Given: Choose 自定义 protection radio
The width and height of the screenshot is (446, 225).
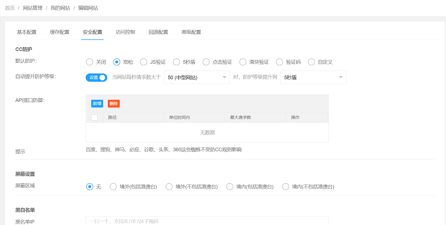Looking at the screenshot, I should tap(311, 62).
